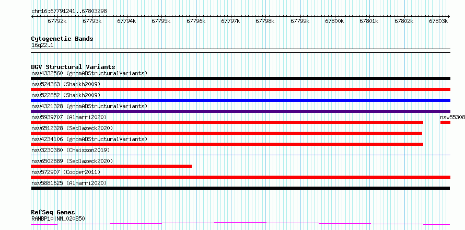The height and width of the screenshot is (230, 465).
Task: Click the 16q22.1 cytogenetic band line
Action: [x=240, y=51]
